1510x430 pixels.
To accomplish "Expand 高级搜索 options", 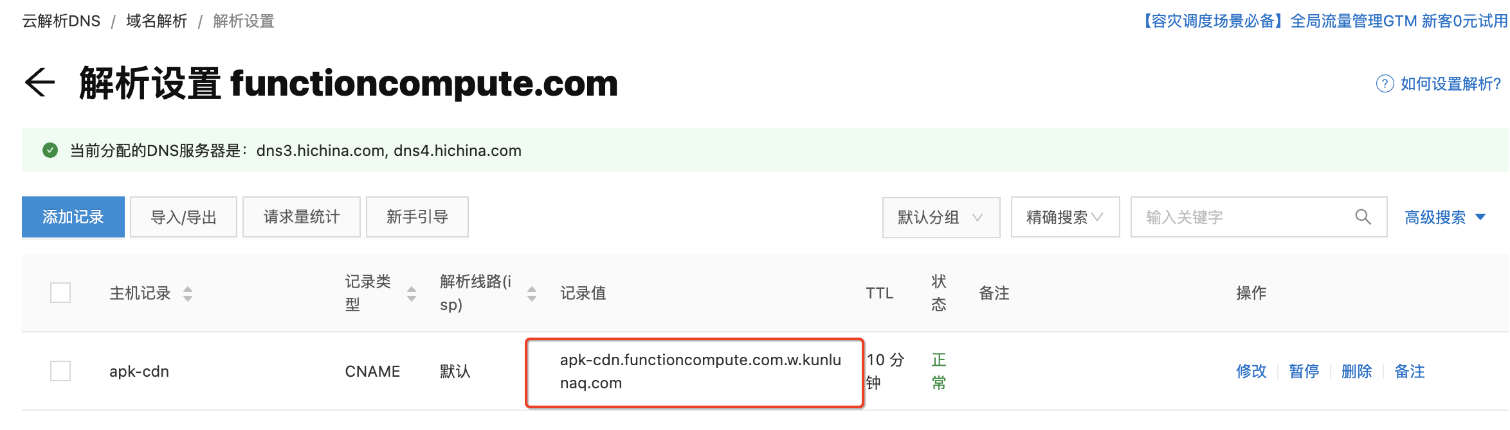I will tap(1444, 218).
